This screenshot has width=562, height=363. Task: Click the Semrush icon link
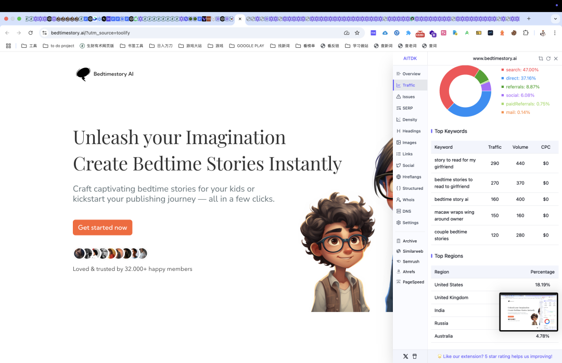399,262
